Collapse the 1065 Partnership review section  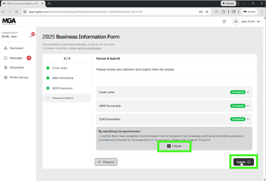click(x=247, y=106)
